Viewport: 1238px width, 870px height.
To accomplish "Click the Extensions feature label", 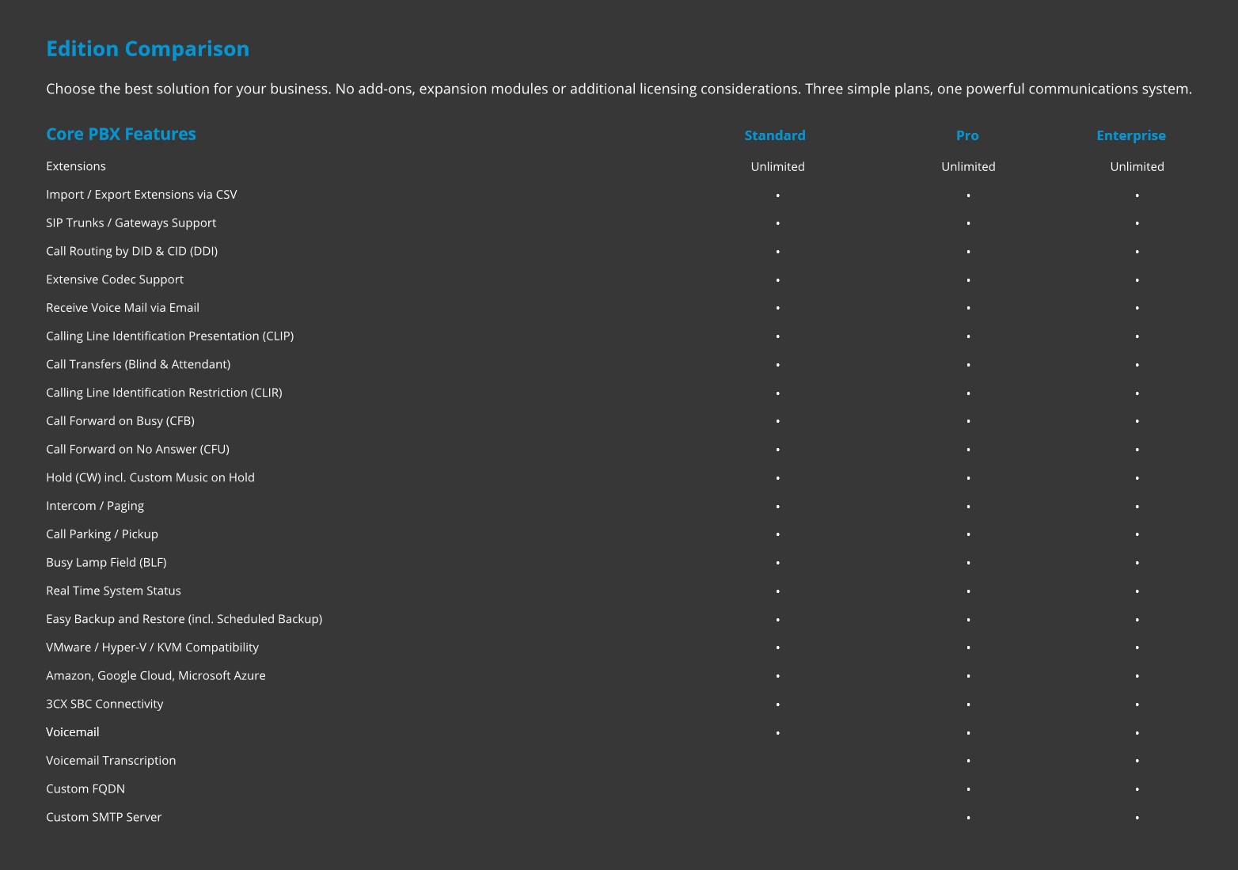I will (76, 166).
